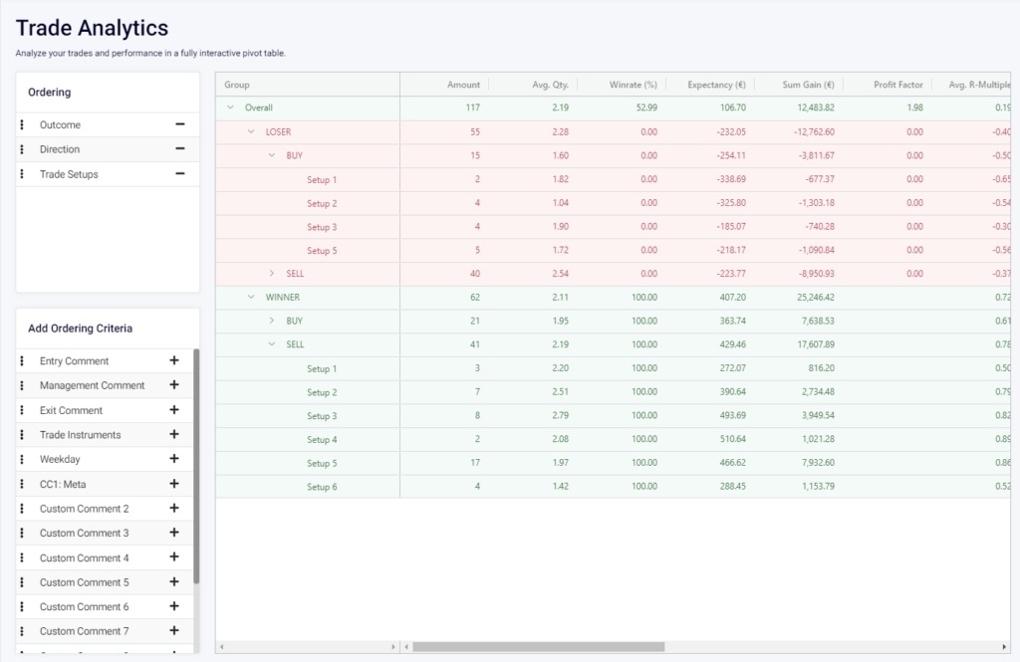Add Custom Comment 6 as ordering criteria

tap(173, 606)
